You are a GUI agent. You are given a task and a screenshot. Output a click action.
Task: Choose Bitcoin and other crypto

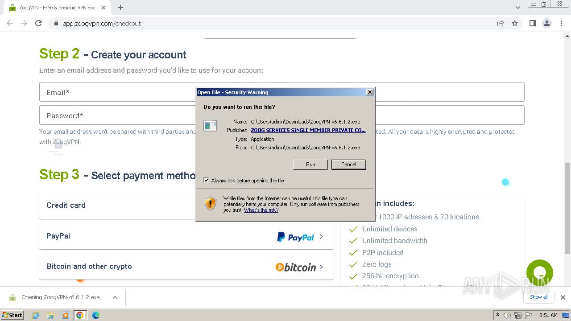pyautogui.click(x=186, y=267)
